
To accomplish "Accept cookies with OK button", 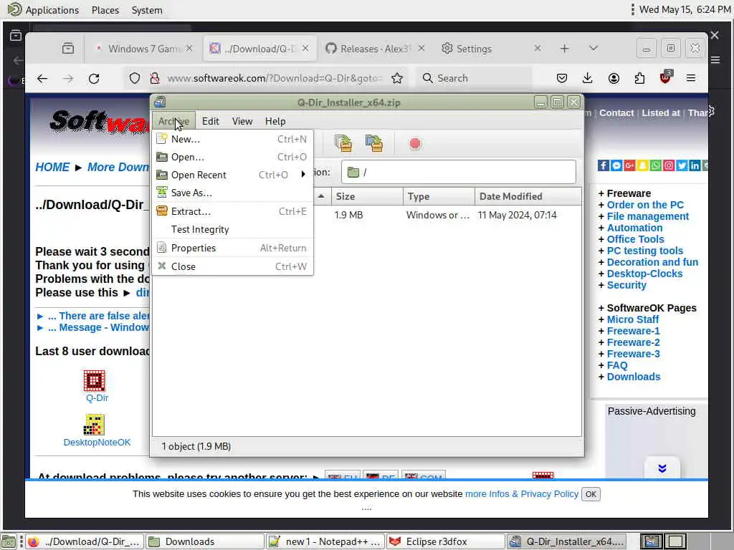I will (x=591, y=494).
